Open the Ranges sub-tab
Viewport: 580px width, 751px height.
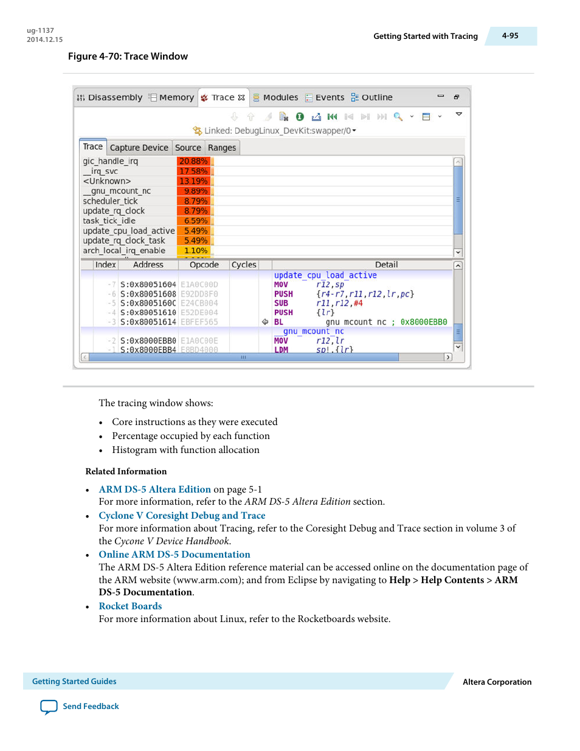pyautogui.click(x=222, y=148)
